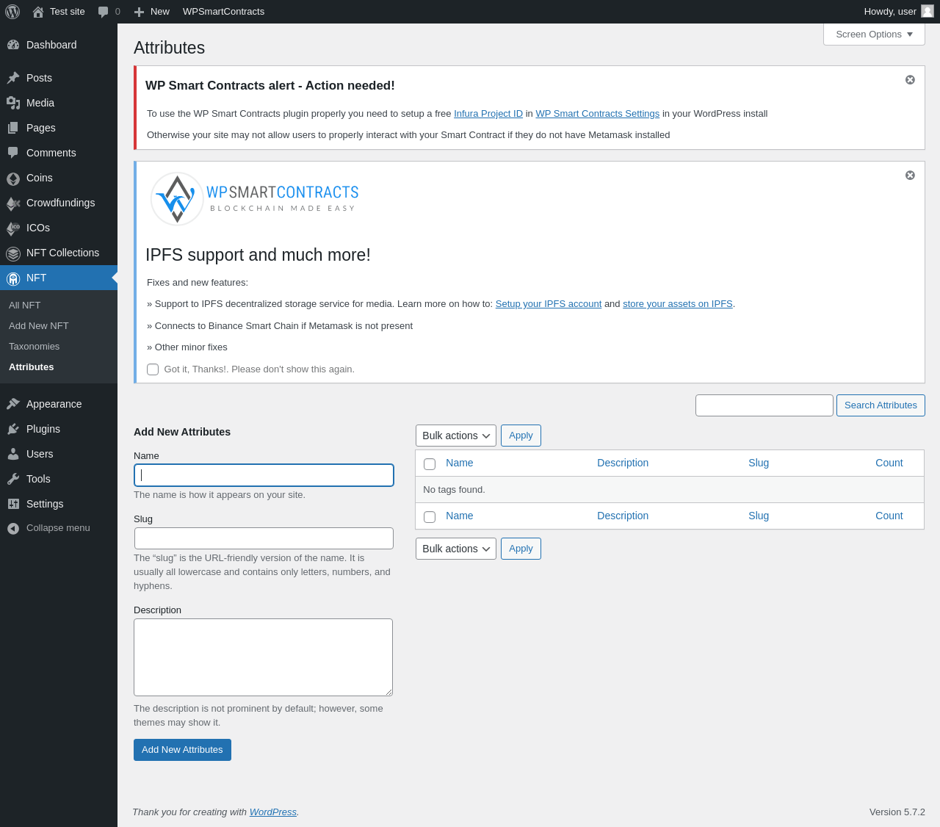Check 'Got it, Thanks!' checkbox
The image size is (940, 827).
click(153, 369)
